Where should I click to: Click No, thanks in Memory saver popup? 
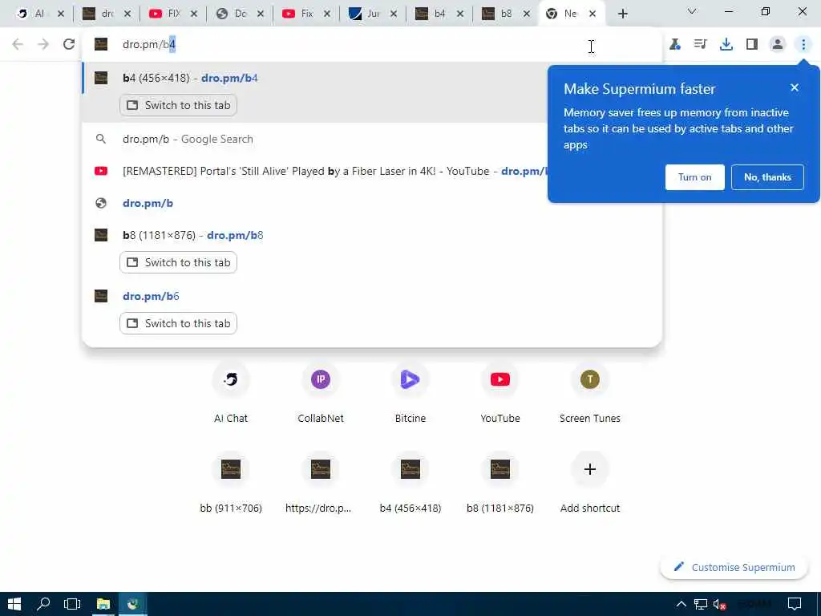point(767,177)
